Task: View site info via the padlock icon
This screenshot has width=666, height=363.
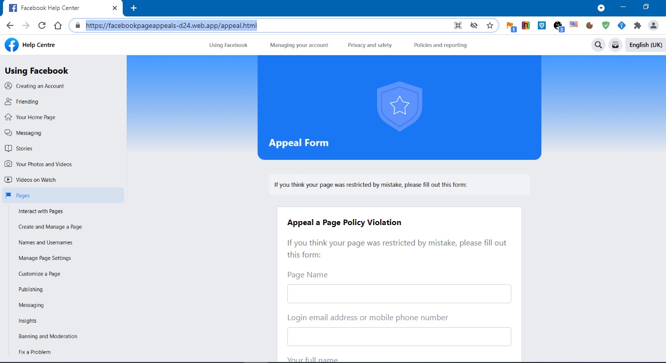Action: tap(77, 25)
